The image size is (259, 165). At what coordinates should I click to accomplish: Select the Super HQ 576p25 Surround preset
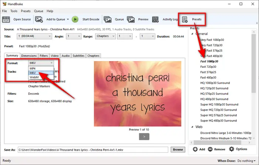(219, 115)
